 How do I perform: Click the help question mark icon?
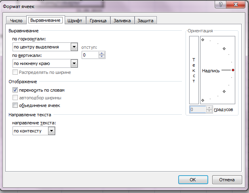(x=221, y=4)
